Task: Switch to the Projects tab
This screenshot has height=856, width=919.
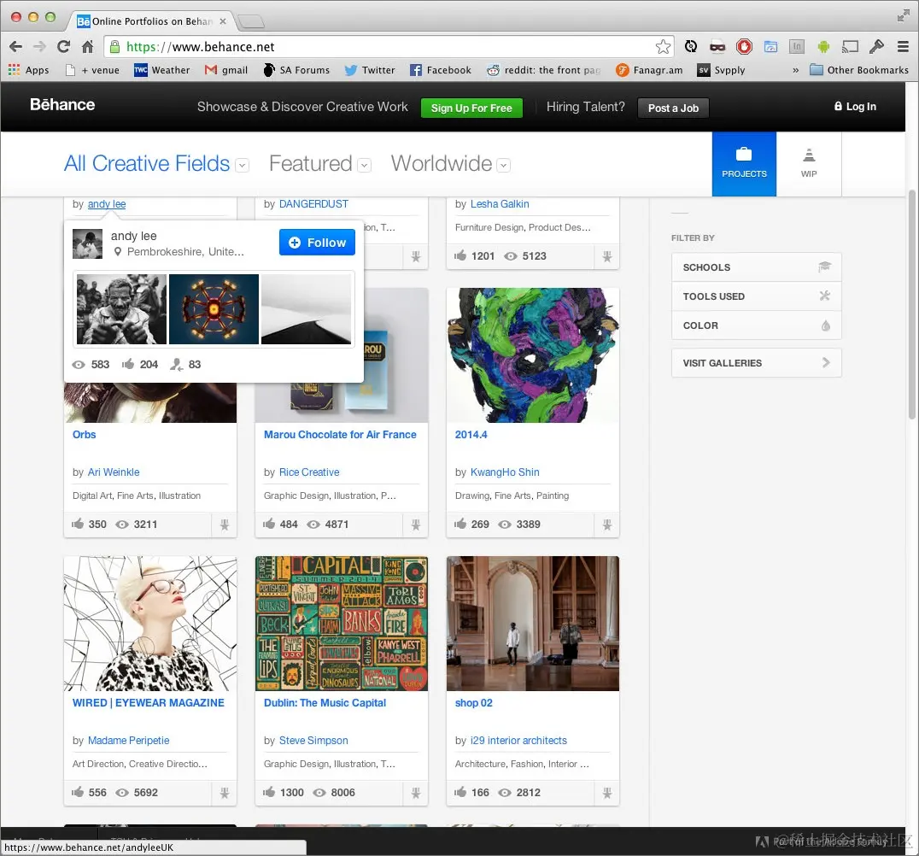Action: tap(744, 163)
